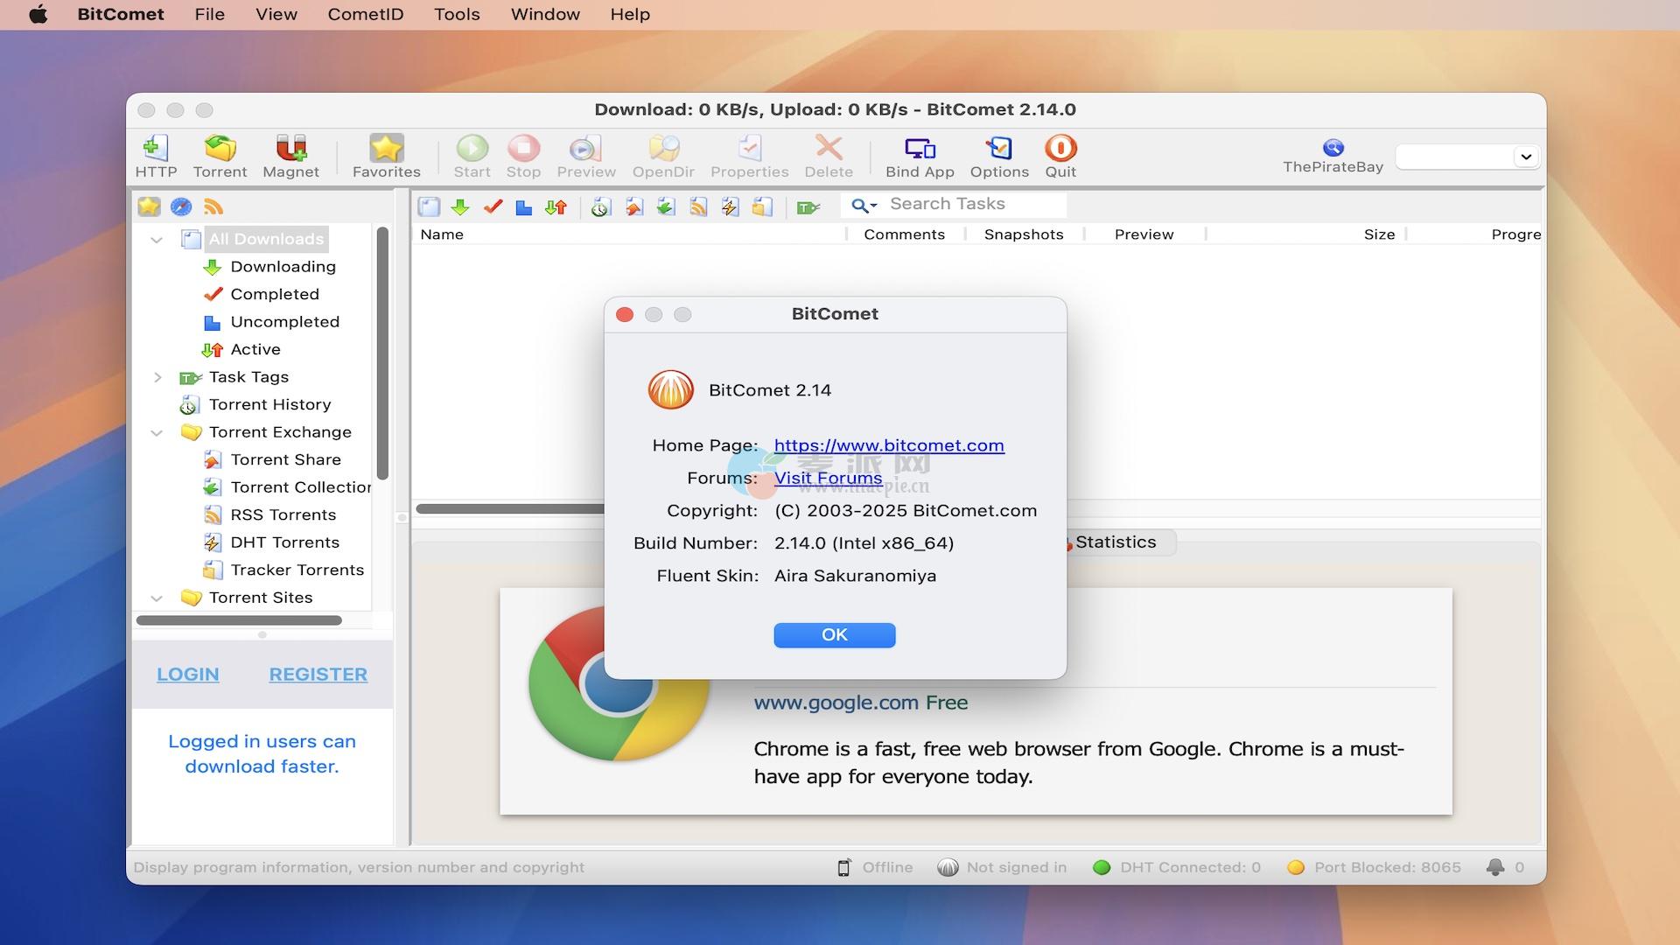Open the Preview toolbar button
Viewport: 1680px width, 945px height.
tap(586, 157)
